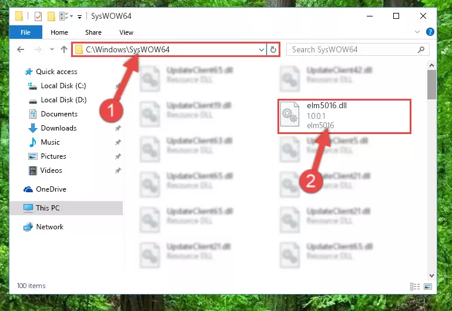Click the address bar path C:\Windows\SysWOW64

[128, 49]
